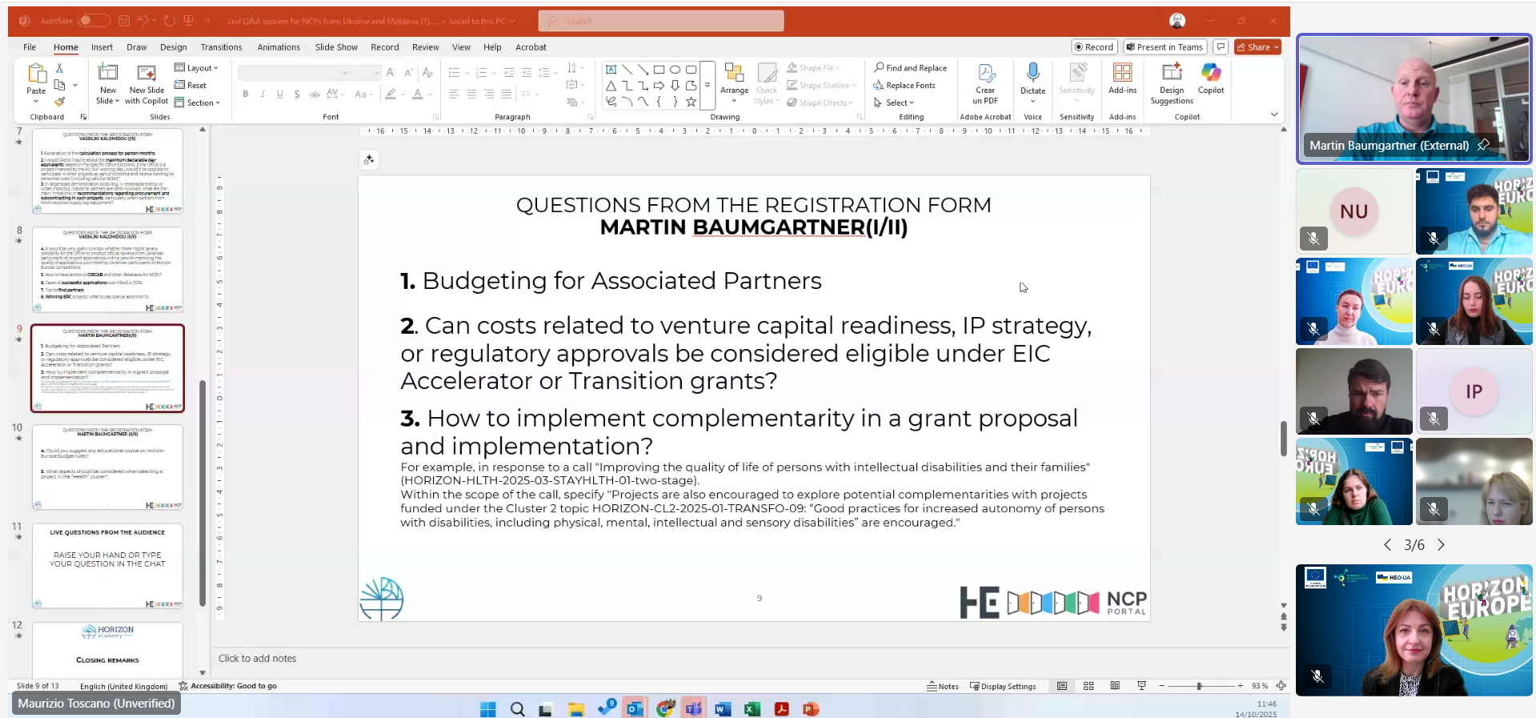Expand the Layout dropdown
The image size is (1536, 718).
coord(197,68)
